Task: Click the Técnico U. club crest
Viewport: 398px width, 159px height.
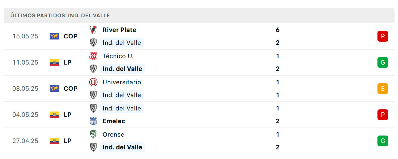Action: 93,56
